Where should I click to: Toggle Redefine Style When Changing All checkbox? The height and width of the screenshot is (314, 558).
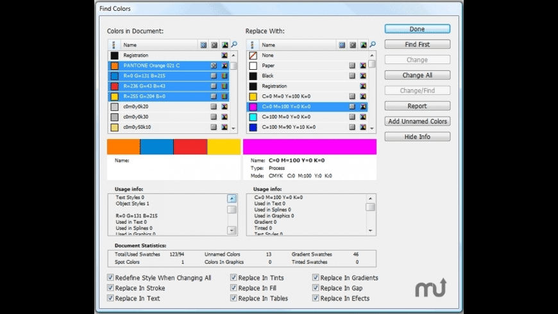pos(110,277)
